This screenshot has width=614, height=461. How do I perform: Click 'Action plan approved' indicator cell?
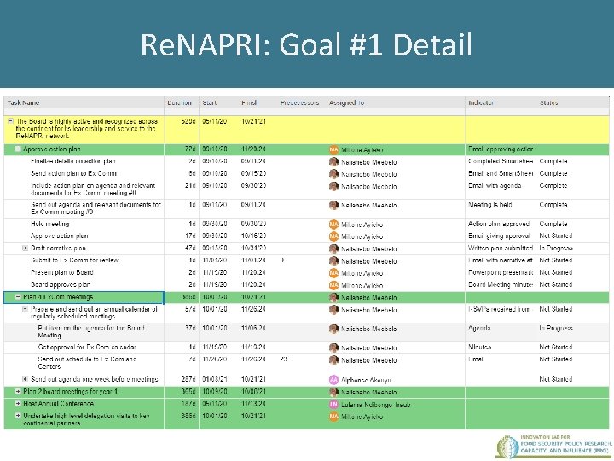[x=499, y=224]
